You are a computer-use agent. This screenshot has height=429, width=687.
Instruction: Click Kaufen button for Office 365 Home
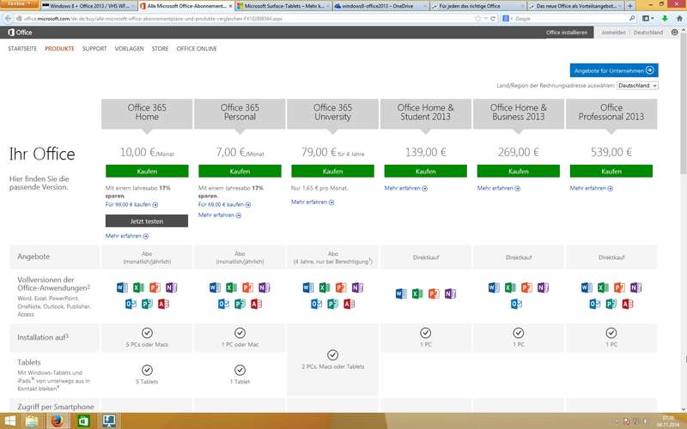click(x=147, y=171)
